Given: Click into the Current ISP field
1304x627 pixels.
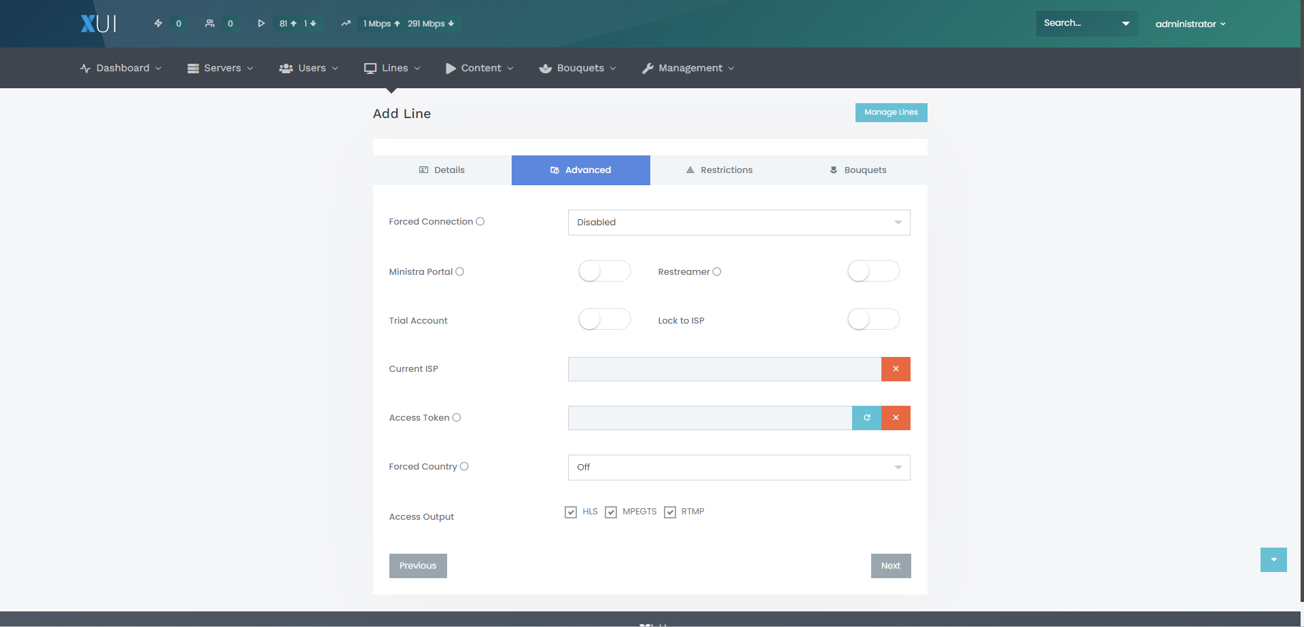Looking at the screenshot, I should (724, 369).
